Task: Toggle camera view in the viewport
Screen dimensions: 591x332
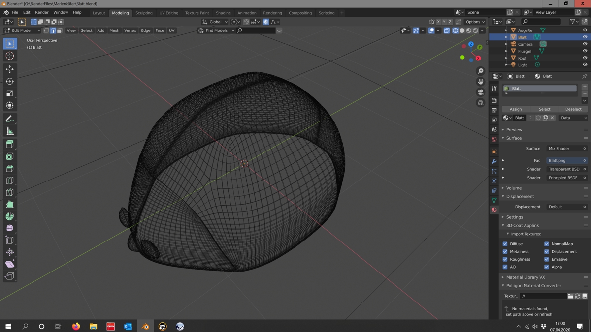Action: coord(480,92)
